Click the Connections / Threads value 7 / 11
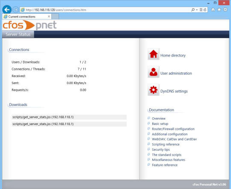Viewport: 231px width, 189px height. [82, 69]
